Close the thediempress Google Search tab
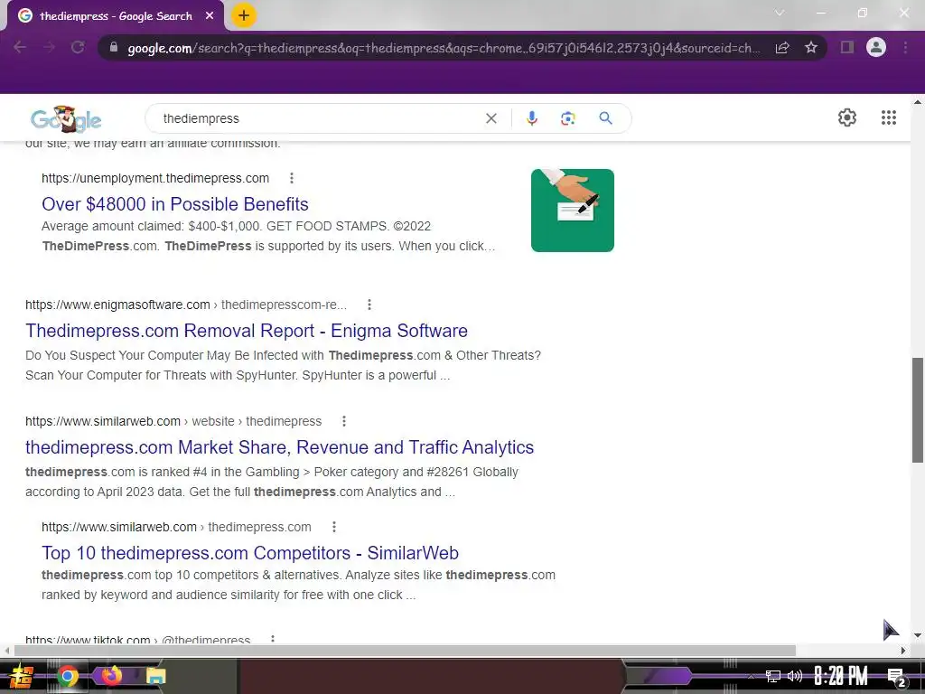The image size is (925, 694). point(210,16)
